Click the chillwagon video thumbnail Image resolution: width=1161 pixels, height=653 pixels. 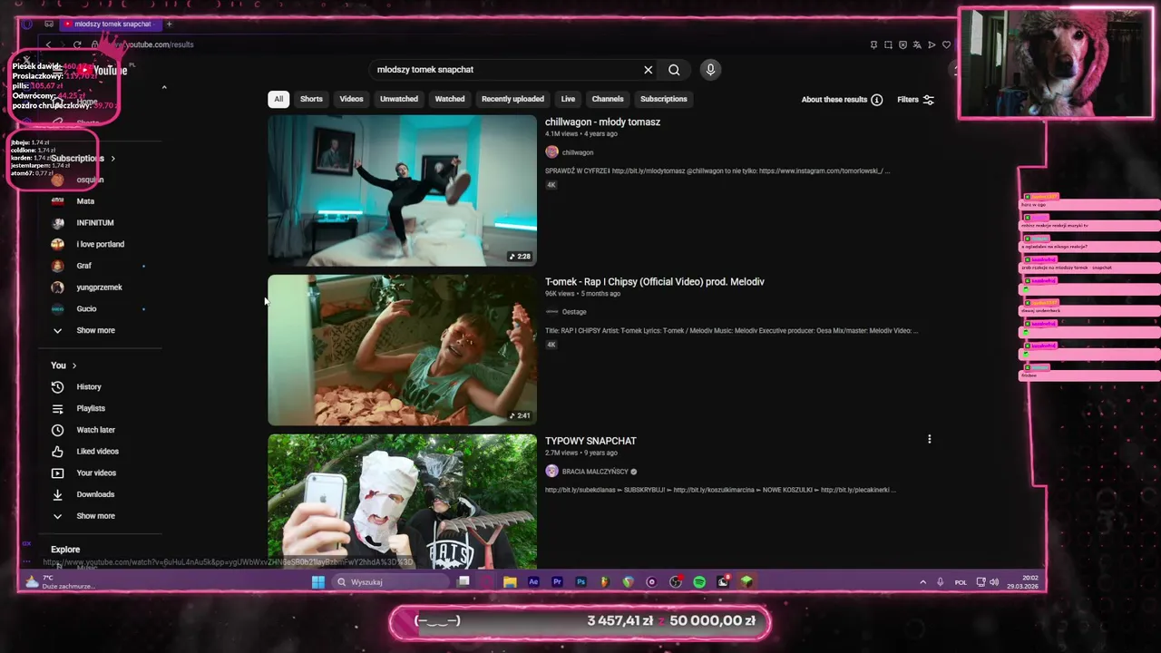[x=402, y=190]
